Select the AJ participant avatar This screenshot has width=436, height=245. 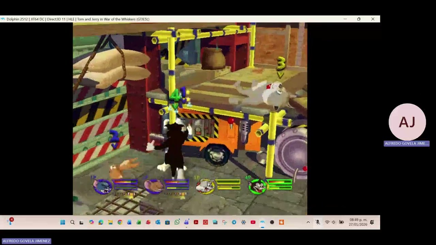pyautogui.click(x=407, y=122)
